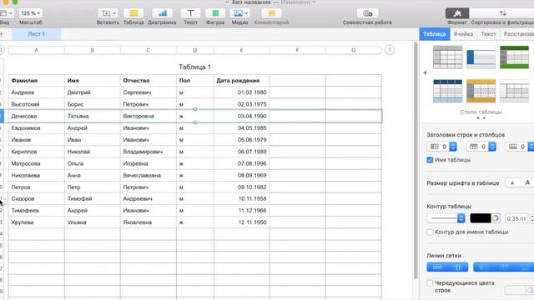
Task: Add a new sheet with plus icon
Action: (x=2, y=34)
